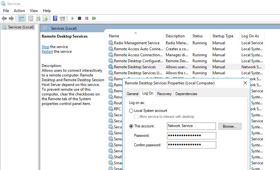Click gear icon of the Shell row

(111, 157)
